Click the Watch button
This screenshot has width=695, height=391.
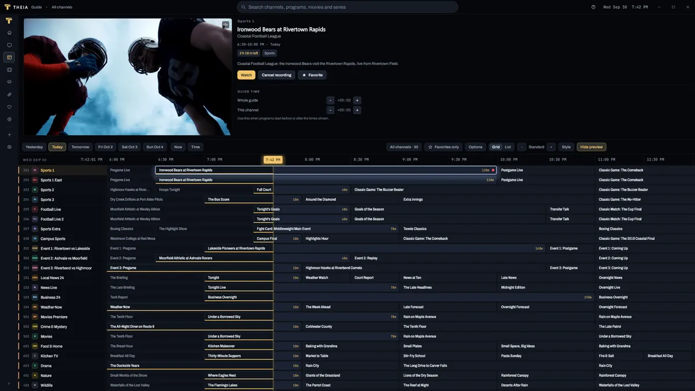[246, 75]
